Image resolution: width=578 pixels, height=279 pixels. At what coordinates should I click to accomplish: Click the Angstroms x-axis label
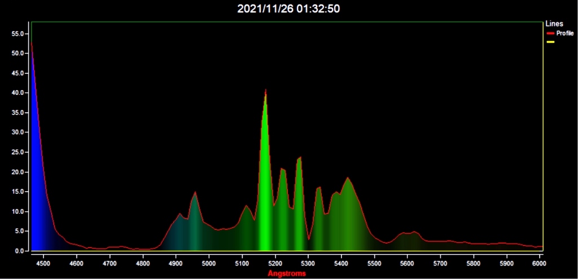click(286, 273)
